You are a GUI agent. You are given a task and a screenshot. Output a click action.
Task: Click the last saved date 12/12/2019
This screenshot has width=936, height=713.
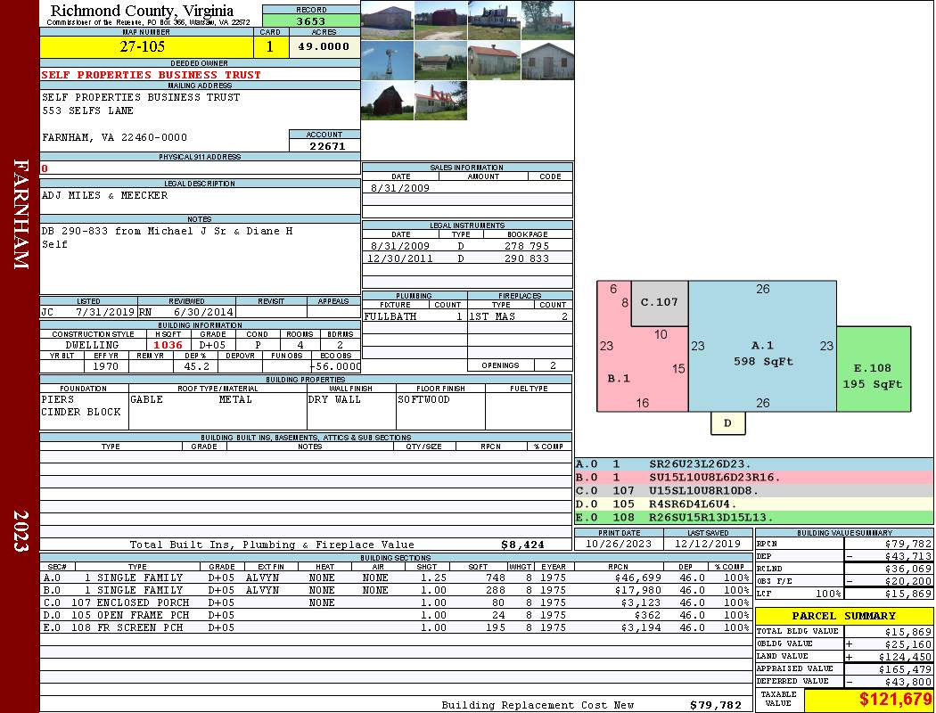coord(708,545)
